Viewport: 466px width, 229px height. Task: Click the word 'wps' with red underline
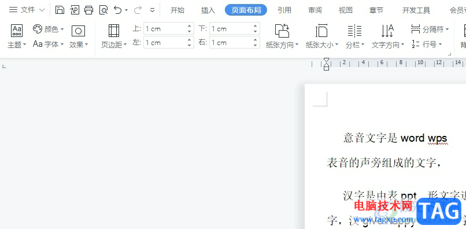438,138
